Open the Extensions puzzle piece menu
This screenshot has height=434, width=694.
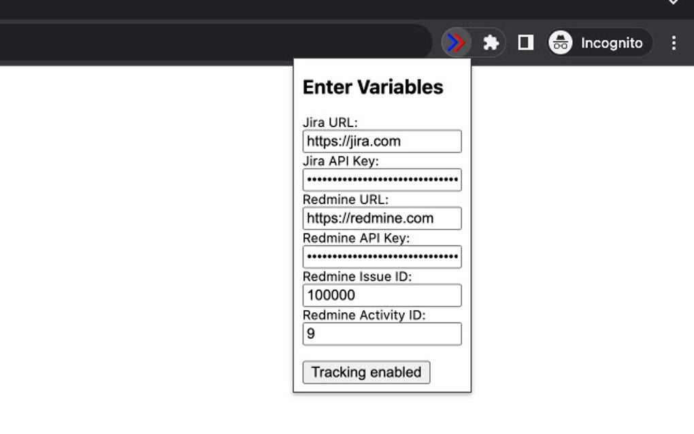click(x=491, y=43)
